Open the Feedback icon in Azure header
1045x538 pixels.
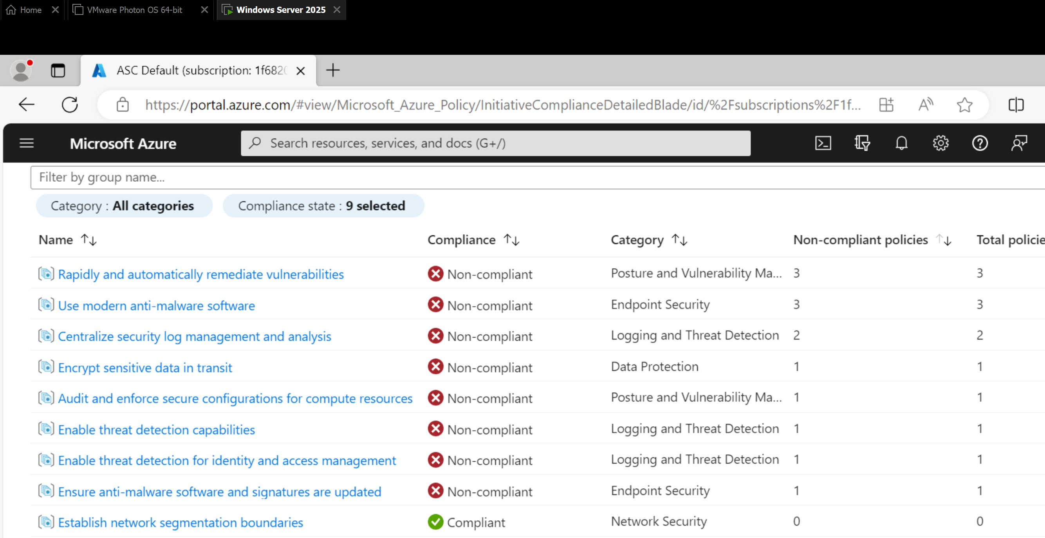point(1019,143)
